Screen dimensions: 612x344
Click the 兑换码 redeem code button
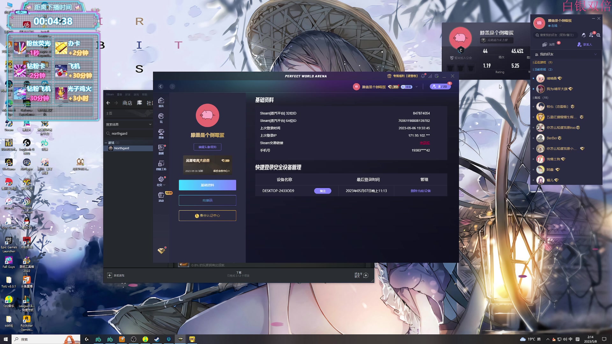pos(207,200)
